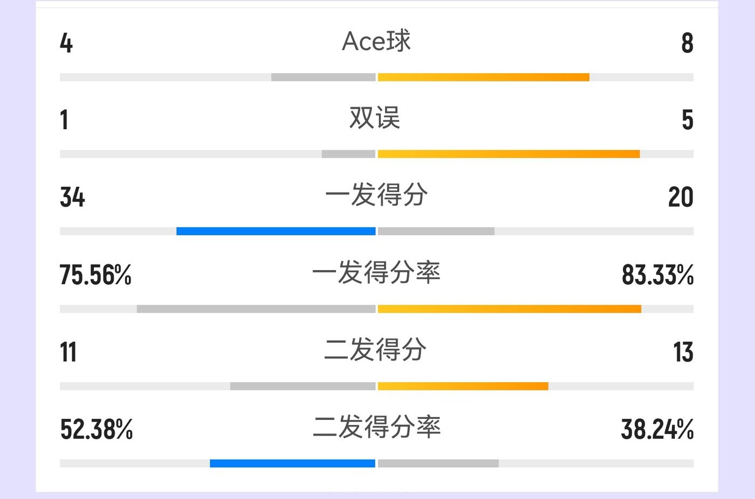Tap the orange 二发得分 bar
The image size is (755, 499).
click(x=463, y=386)
